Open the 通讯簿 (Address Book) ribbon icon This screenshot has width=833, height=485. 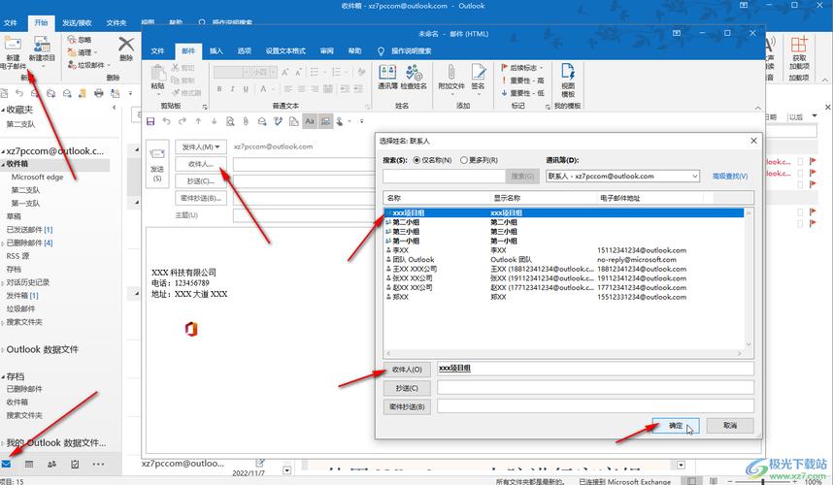coord(387,76)
